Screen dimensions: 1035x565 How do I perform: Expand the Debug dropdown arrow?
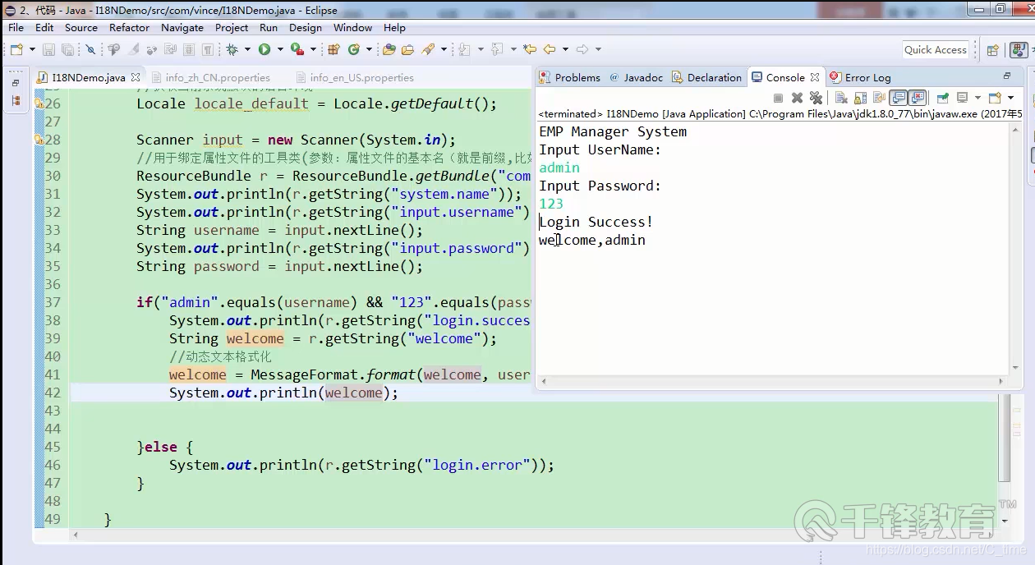247,49
